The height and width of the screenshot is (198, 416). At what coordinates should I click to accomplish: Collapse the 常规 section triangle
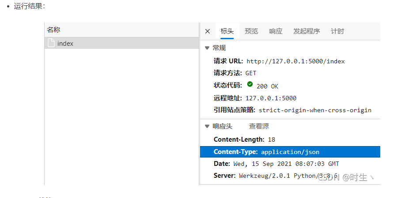(207, 48)
